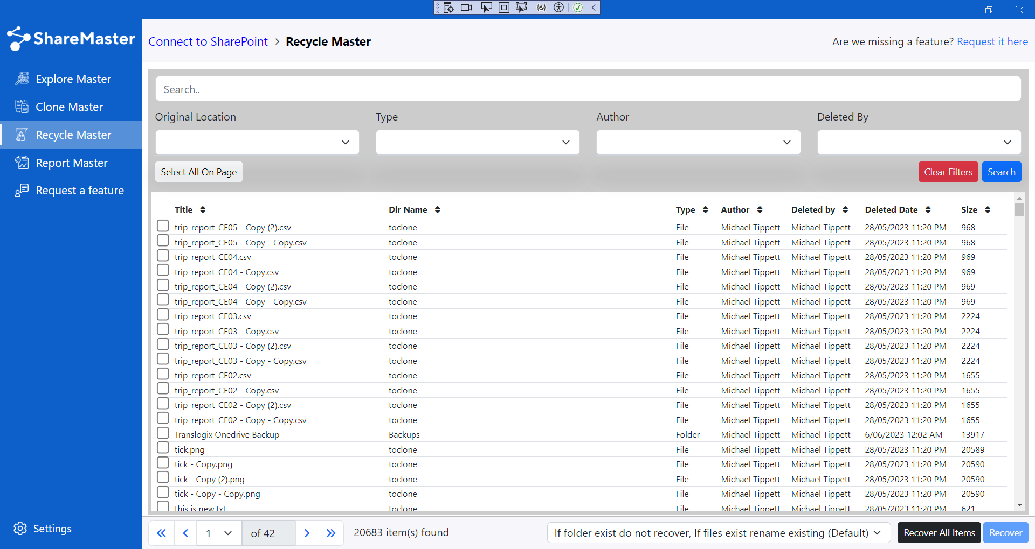Collapse top toolbar with chevron arrow
Viewport: 1035px width, 549px height.
tap(594, 8)
